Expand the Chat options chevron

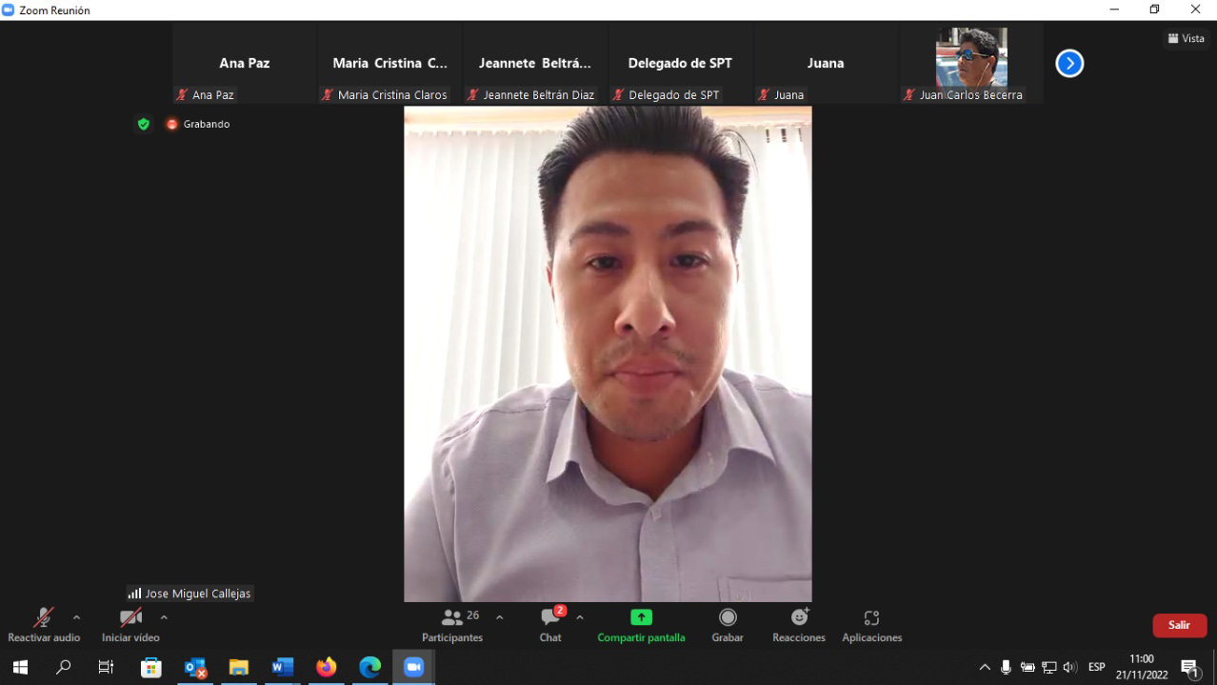pos(580,617)
